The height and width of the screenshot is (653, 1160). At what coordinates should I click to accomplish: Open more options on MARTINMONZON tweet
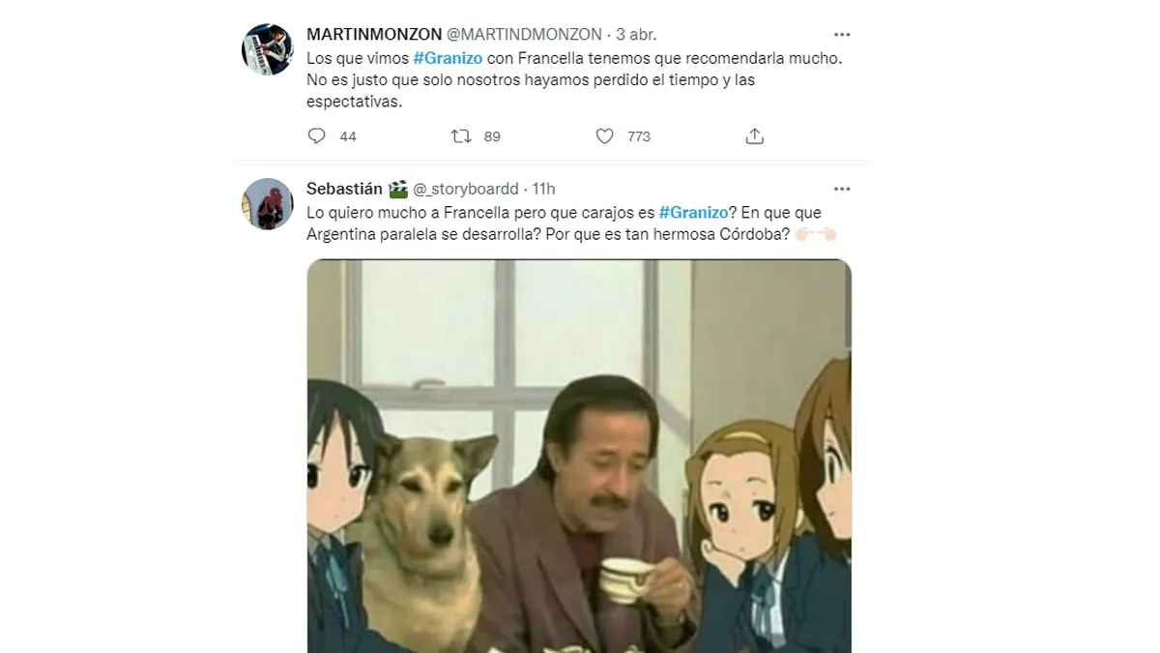pyautogui.click(x=842, y=34)
